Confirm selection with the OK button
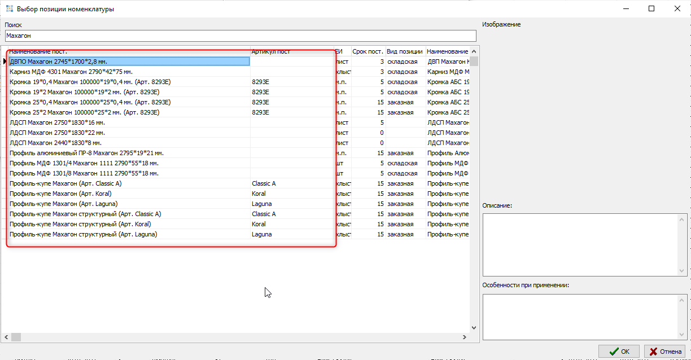 tap(619, 351)
